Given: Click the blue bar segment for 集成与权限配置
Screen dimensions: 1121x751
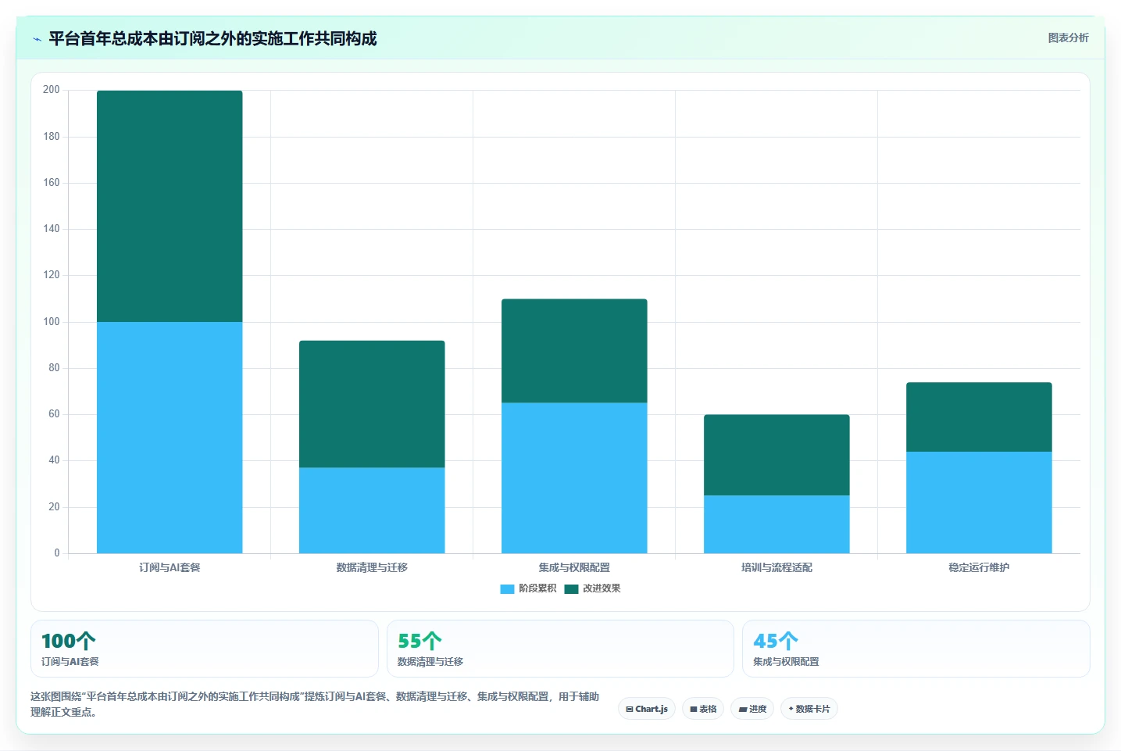Looking at the screenshot, I should pyautogui.click(x=574, y=478).
